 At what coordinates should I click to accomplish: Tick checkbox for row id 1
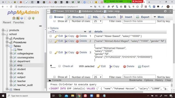51,36
